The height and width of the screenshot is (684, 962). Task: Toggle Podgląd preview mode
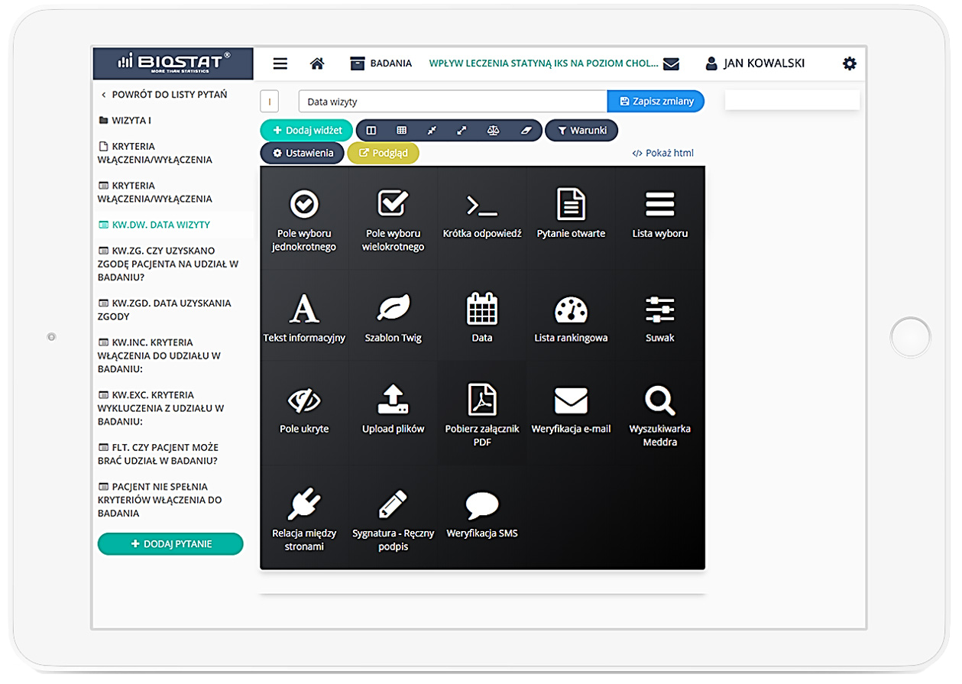[x=383, y=153]
